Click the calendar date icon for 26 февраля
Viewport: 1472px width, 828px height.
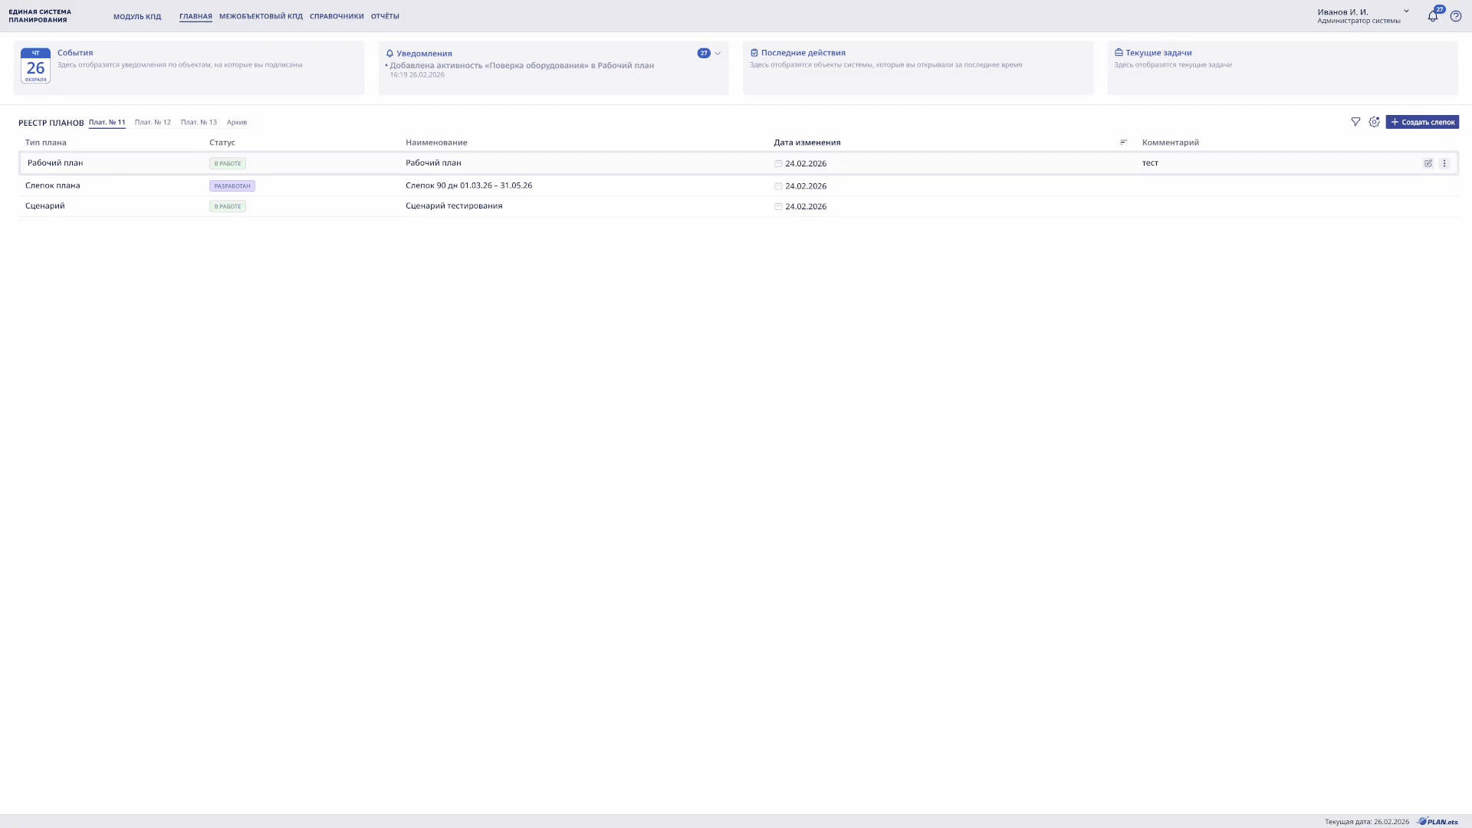(35, 66)
